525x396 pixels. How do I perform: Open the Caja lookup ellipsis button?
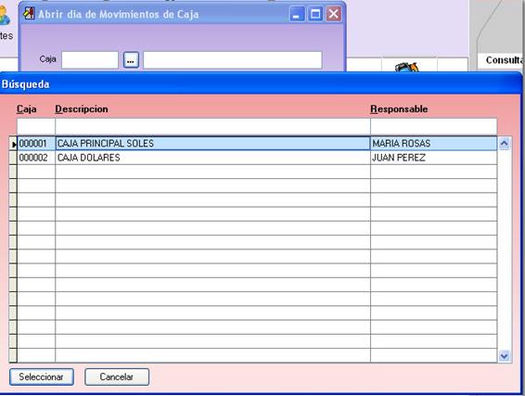tap(131, 60)
